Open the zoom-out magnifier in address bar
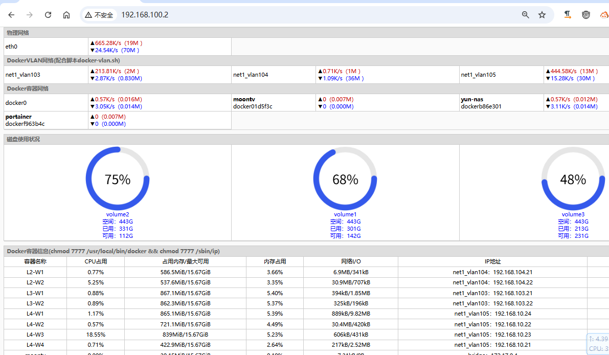Image resolution: width=609 pixels, height=355 pixels. click(525, 15)
